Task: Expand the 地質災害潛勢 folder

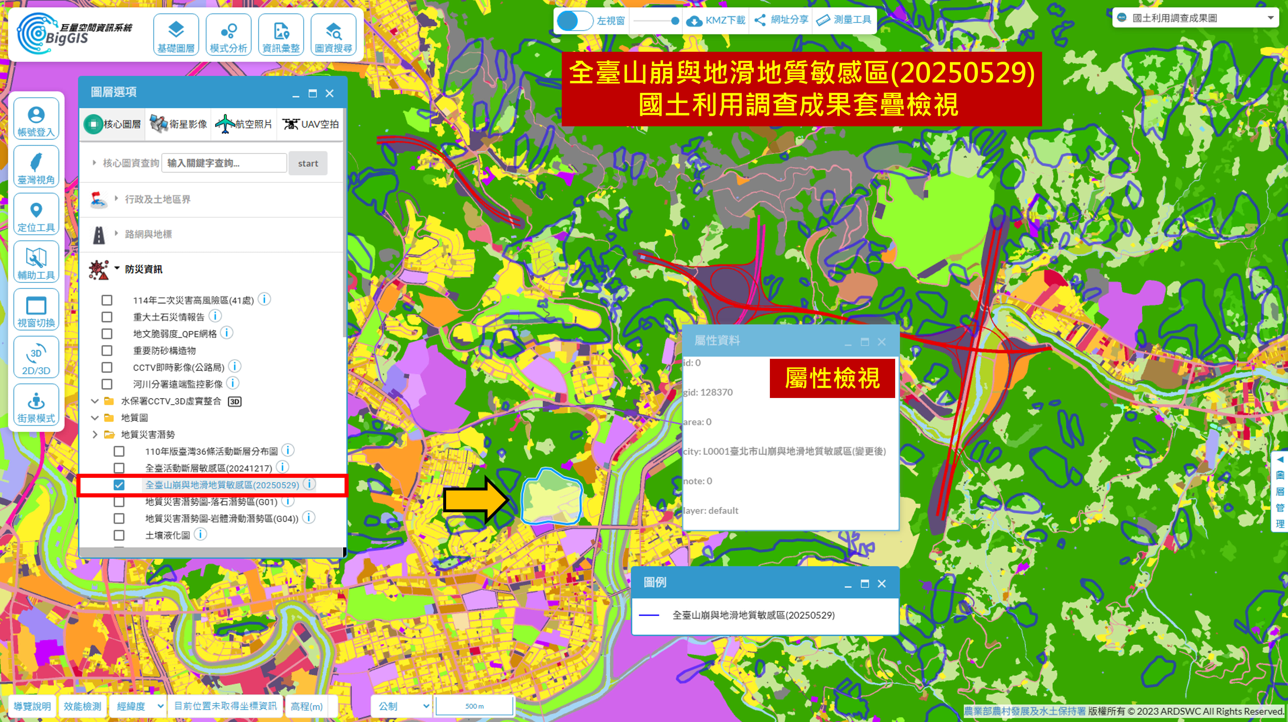Action: click(x=95, y=435)
